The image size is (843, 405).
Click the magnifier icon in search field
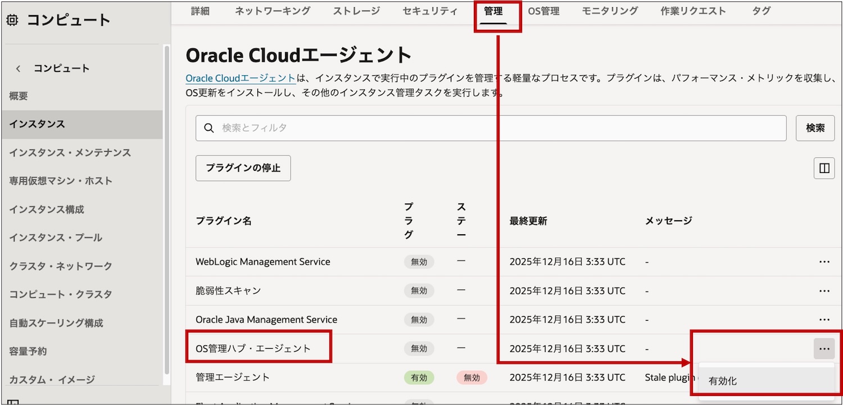pyautogui.click(x=209, y=128)
